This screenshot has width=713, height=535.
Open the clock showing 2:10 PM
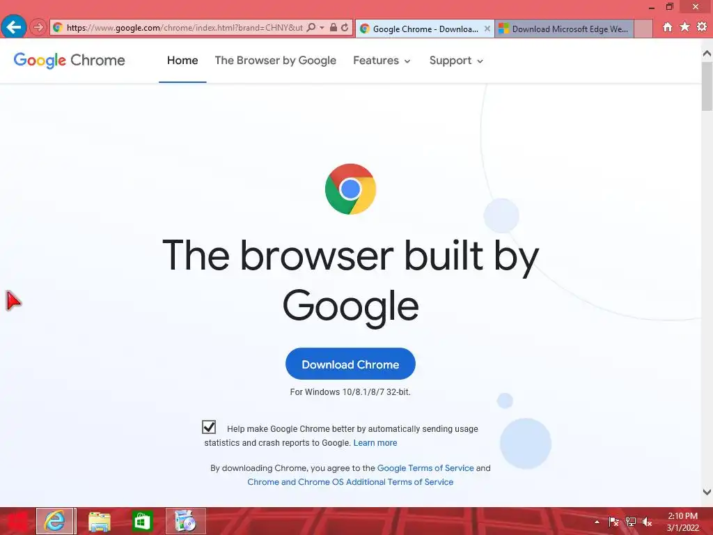[682, 522]
